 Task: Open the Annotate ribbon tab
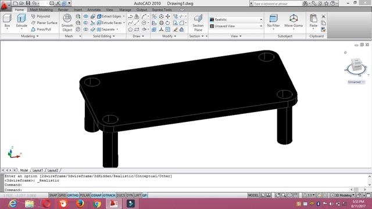click(x=94, y=10)
